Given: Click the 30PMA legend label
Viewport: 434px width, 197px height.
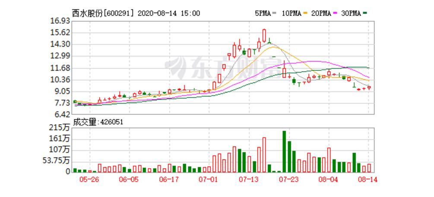Looking at the screenshot, I should [351, 13].
